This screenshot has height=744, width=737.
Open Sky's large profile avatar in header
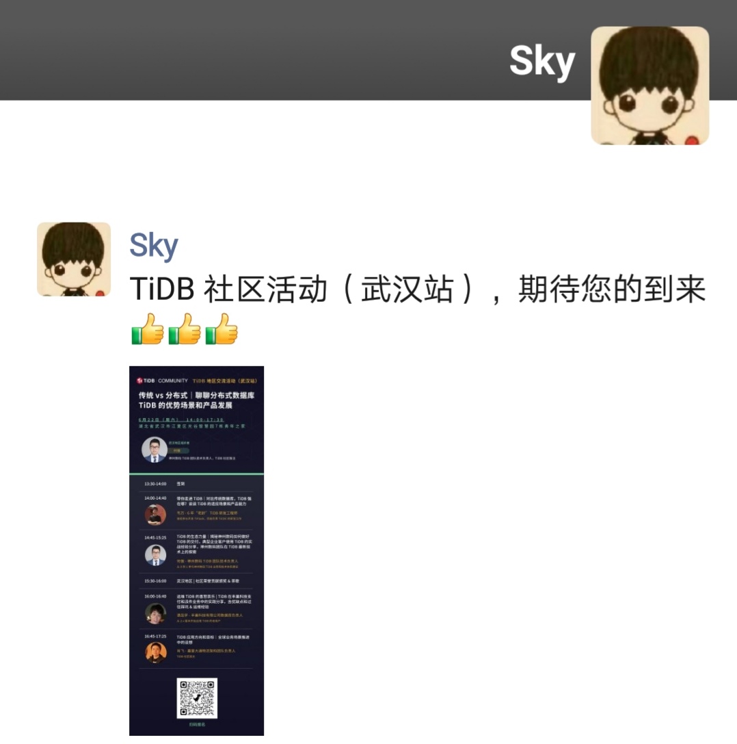pos(649,86)
